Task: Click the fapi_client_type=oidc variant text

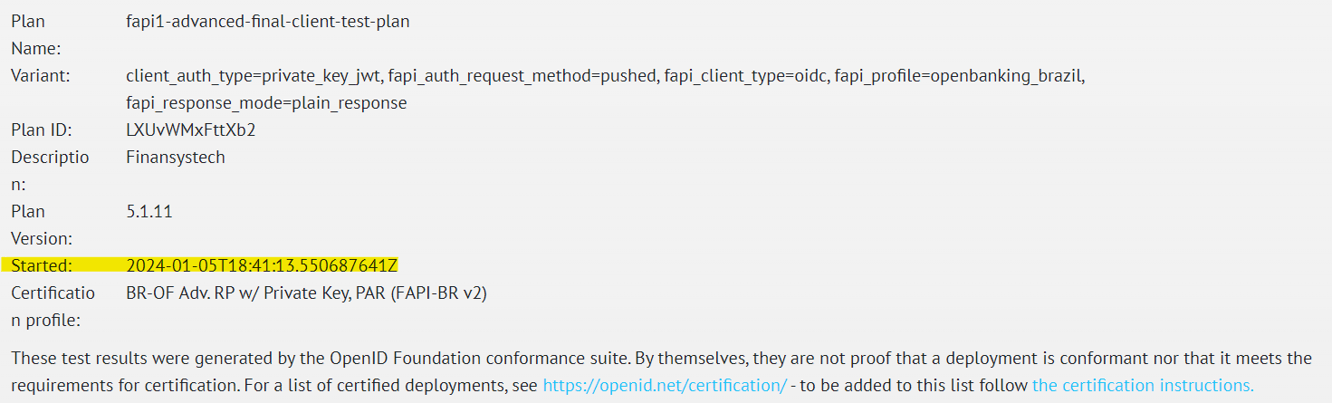Action: tap(744, 75)
